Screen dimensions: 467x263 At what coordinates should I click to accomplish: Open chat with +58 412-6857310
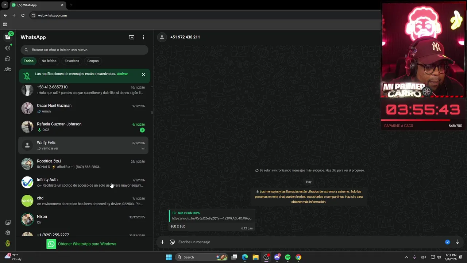tap(84, 90)
